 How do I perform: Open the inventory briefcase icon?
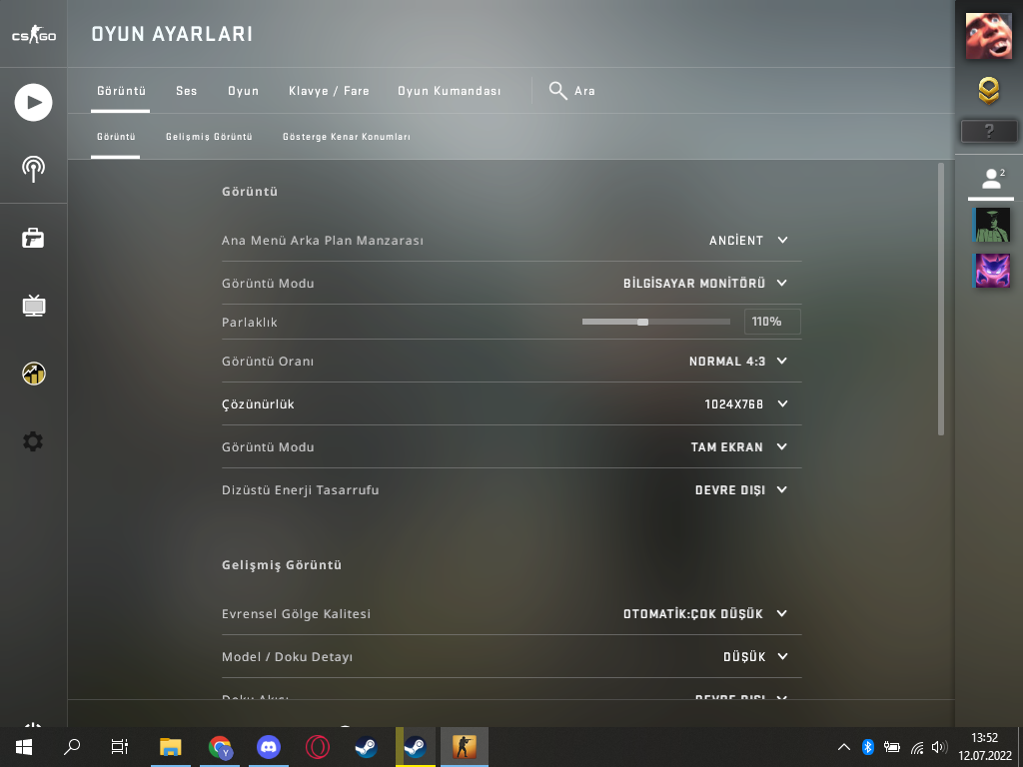(x=33, y=238)
